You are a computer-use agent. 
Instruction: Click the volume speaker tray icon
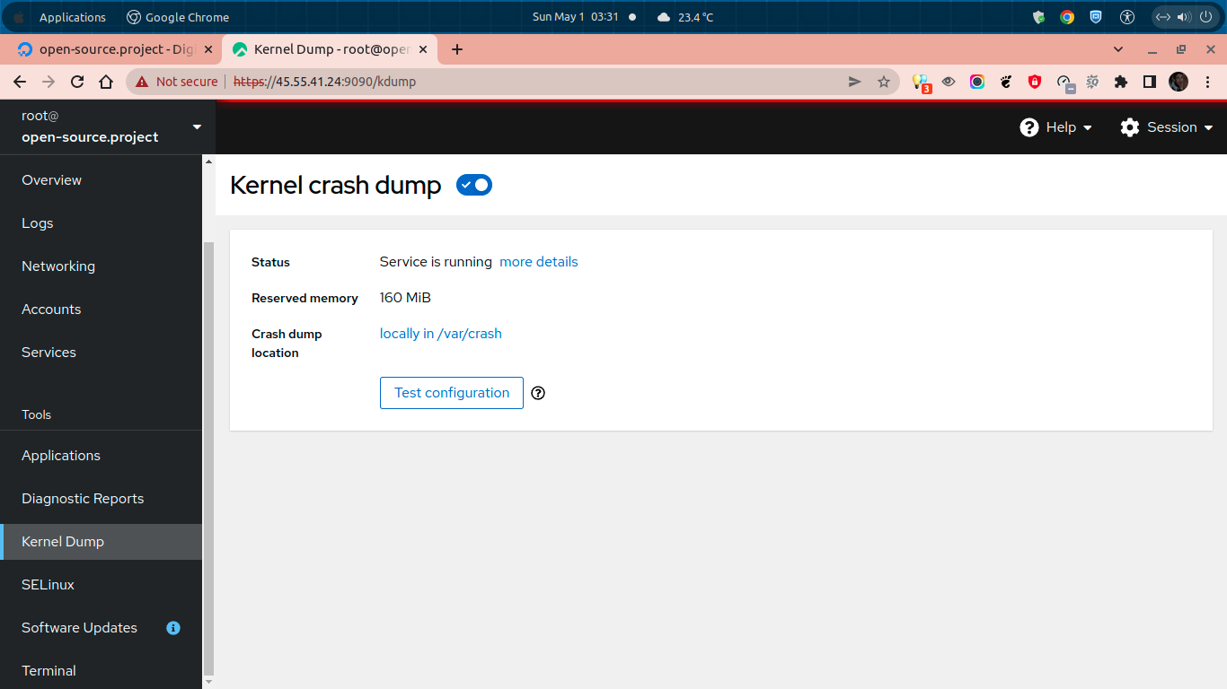pos(1183,17)
